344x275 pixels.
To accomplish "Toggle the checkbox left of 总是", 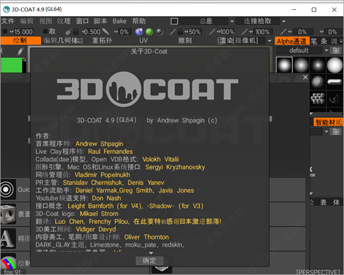I will (x=174, y=21).
